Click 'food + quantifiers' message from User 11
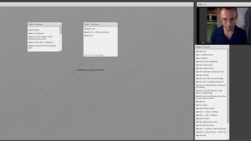The height and width of the screenshot is (141, 251). (x=210, y=82)
